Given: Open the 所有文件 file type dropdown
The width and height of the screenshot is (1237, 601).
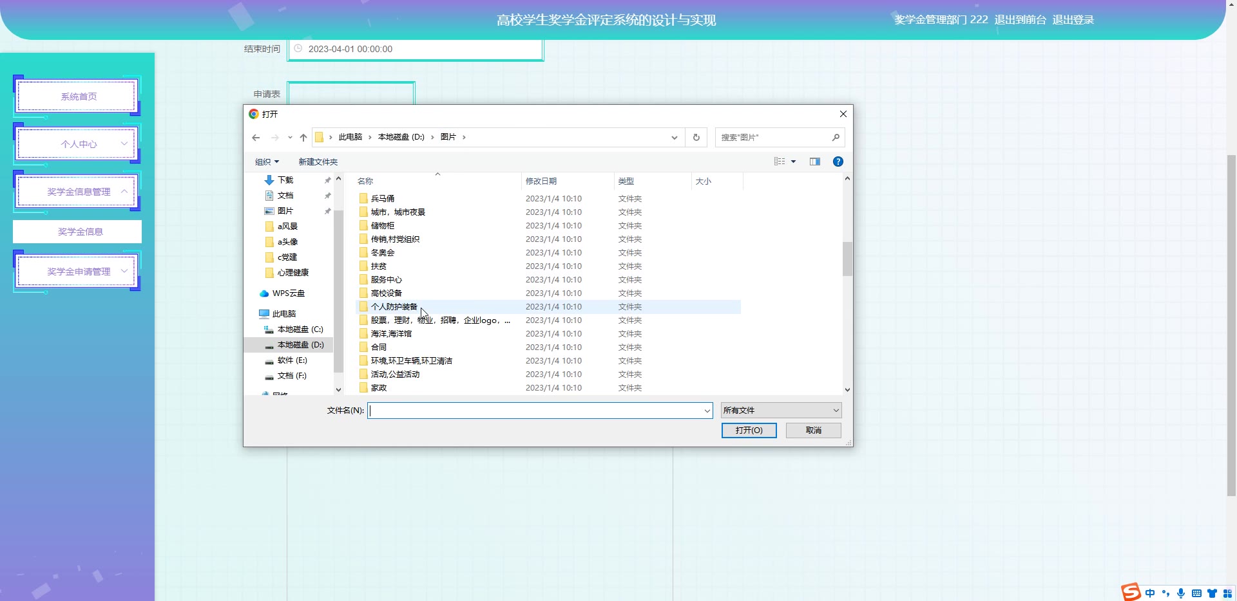Looking at the screenshot, I should [781, 411].
